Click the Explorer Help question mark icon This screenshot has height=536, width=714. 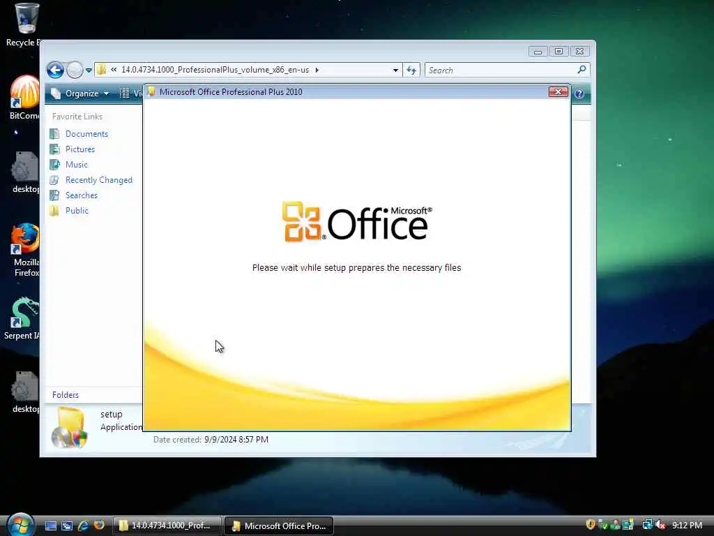[579, 94]
